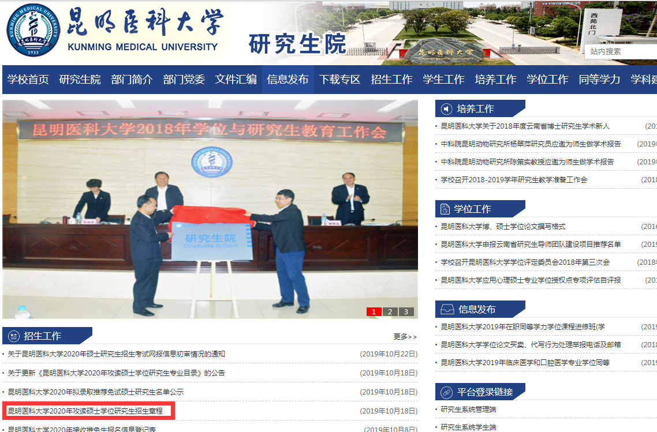This screenshot has height=432, width=657.
Task: Select the 信息发布 navigation item
Action: (x=288, y=80)
